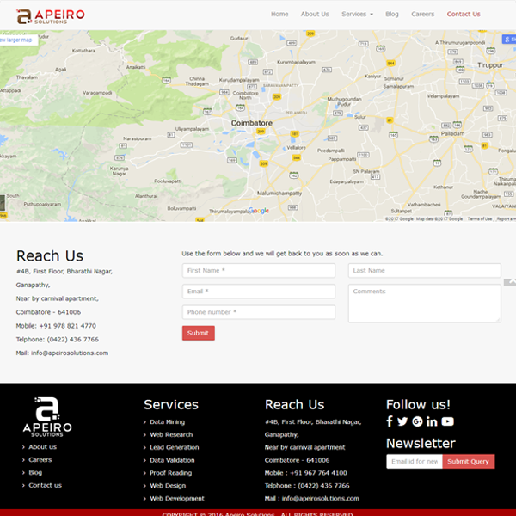Image resolution: width=516 pixels, height=516 pixels.
Task: Open Blog in top navigation
Action: (392, 14)
